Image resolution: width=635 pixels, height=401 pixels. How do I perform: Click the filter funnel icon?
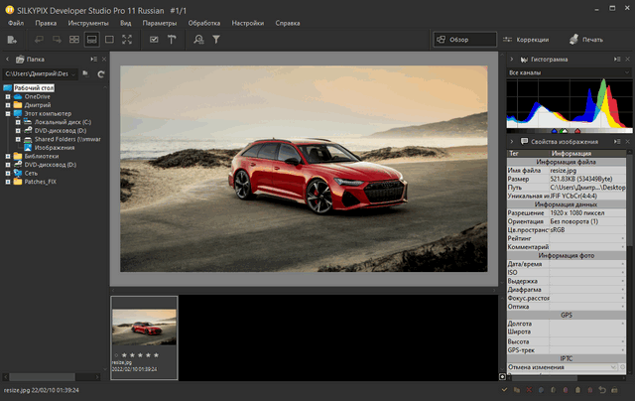[x=216, y=40]
